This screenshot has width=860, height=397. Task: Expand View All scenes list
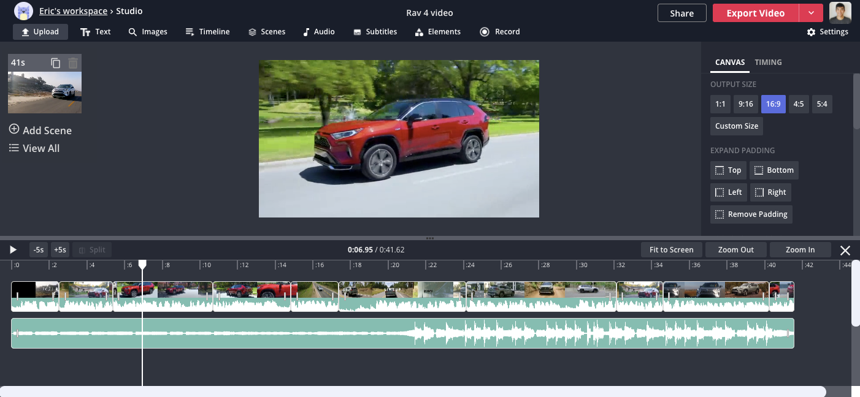point(34,148)
